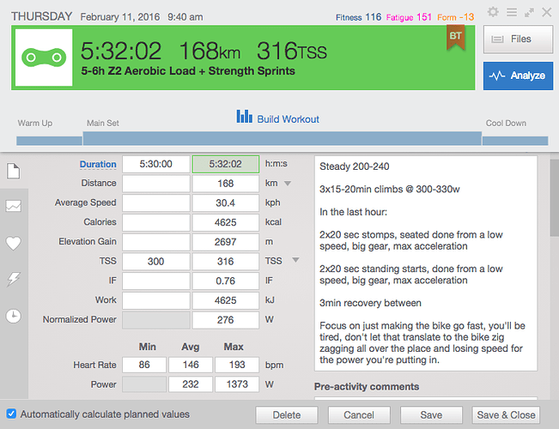559x429 pixels.
Task: Click the Build Workout bar chart icon
Action: 244,116
